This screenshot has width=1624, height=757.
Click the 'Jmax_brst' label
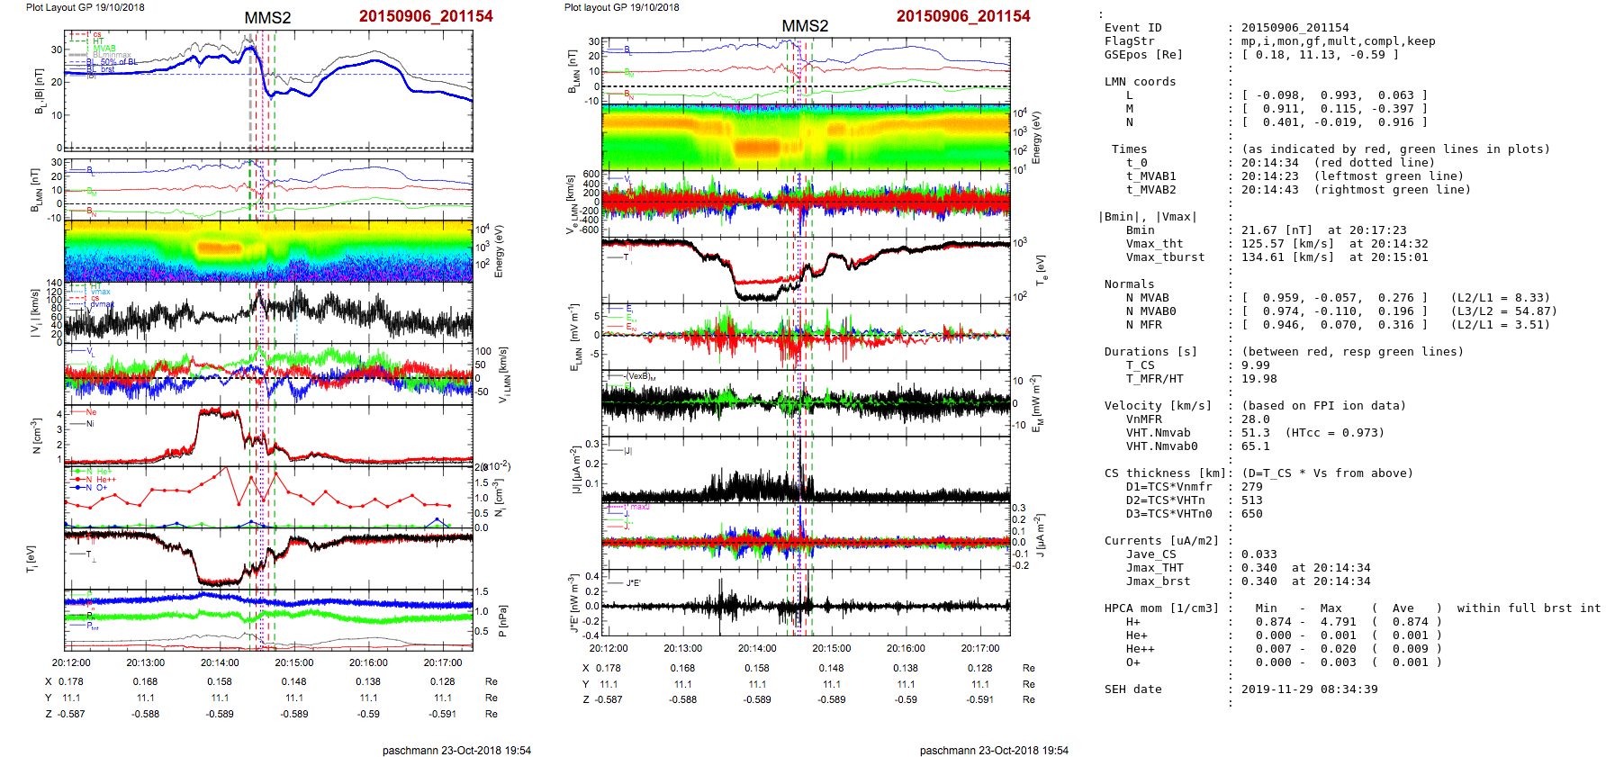click(1158, 581)
